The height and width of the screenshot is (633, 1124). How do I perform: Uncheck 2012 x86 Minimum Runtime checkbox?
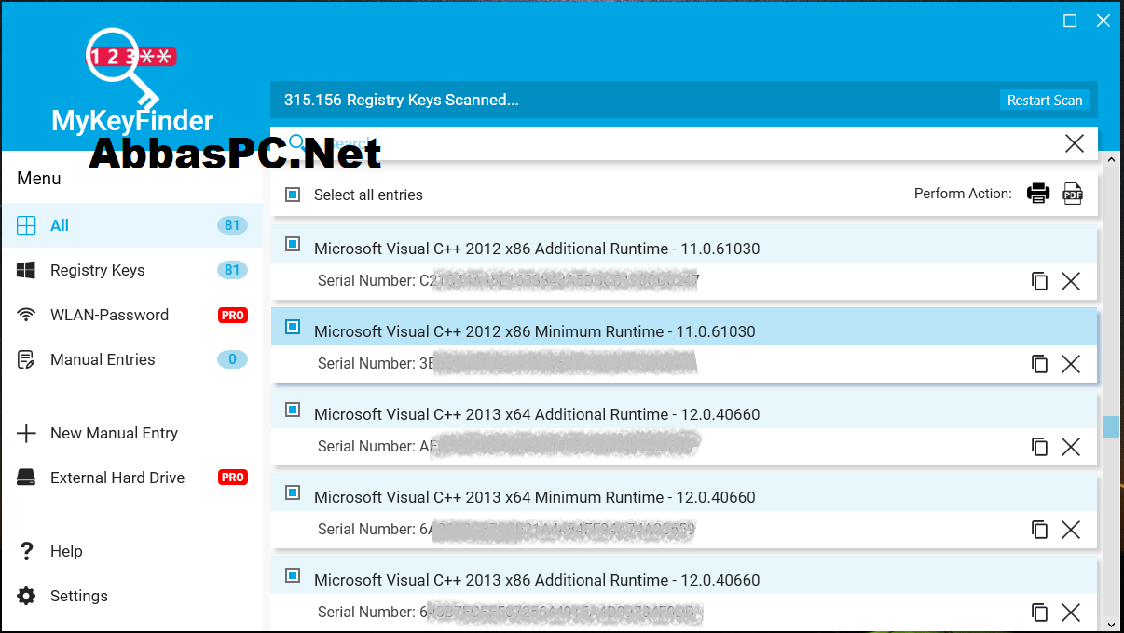(293, 327)
